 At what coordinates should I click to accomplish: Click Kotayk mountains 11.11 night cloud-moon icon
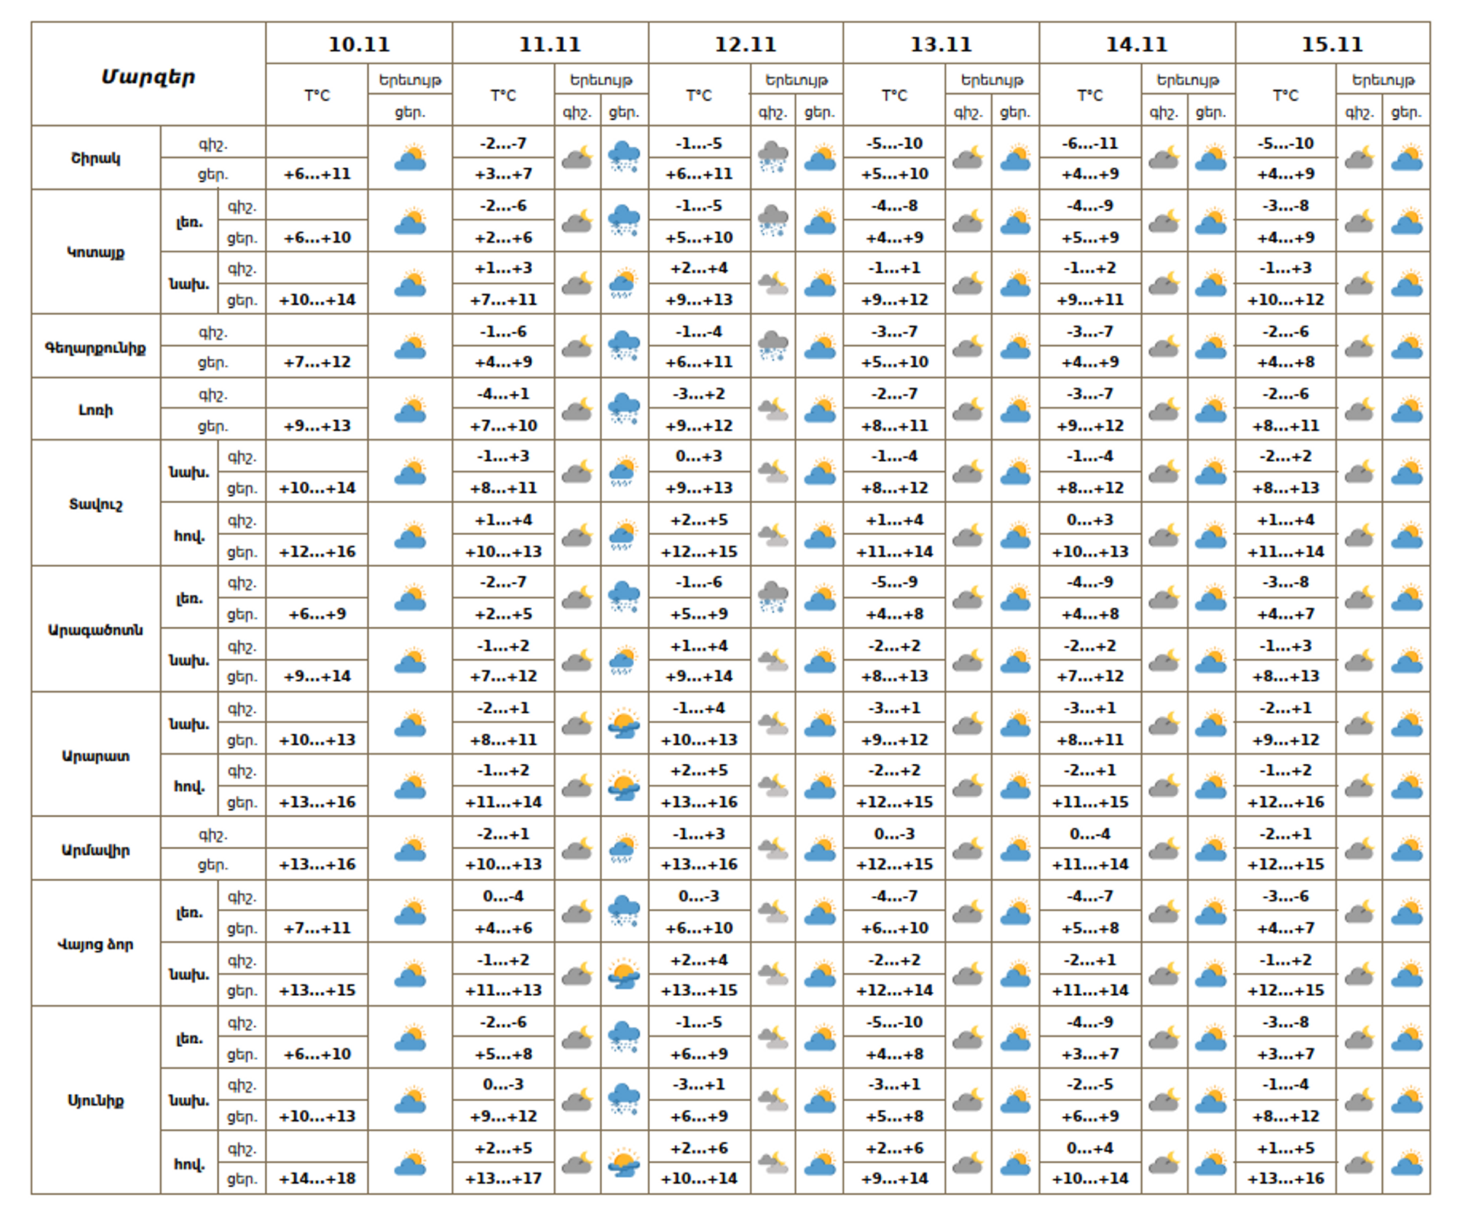[577, 221]
